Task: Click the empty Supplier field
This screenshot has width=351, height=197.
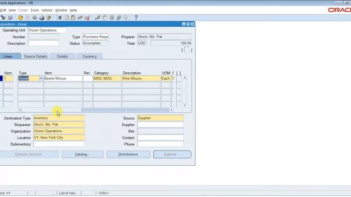Action: (160, 124)
